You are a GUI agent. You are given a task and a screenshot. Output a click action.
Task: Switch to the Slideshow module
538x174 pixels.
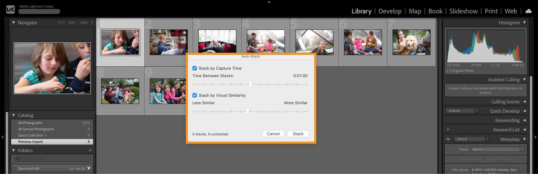click(x=463, y=11)
